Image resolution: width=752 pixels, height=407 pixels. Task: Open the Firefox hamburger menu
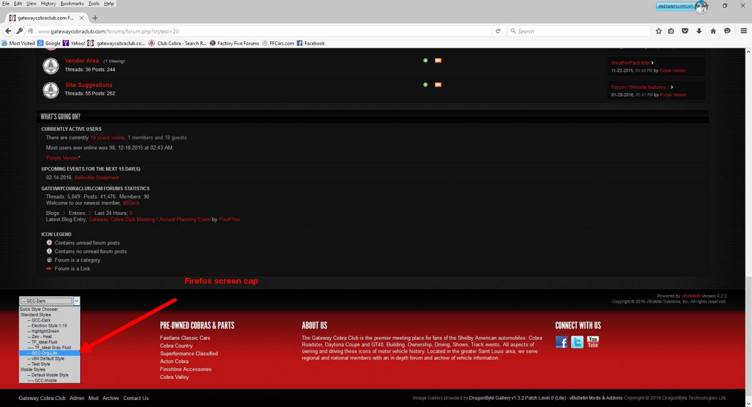[743, 31]
